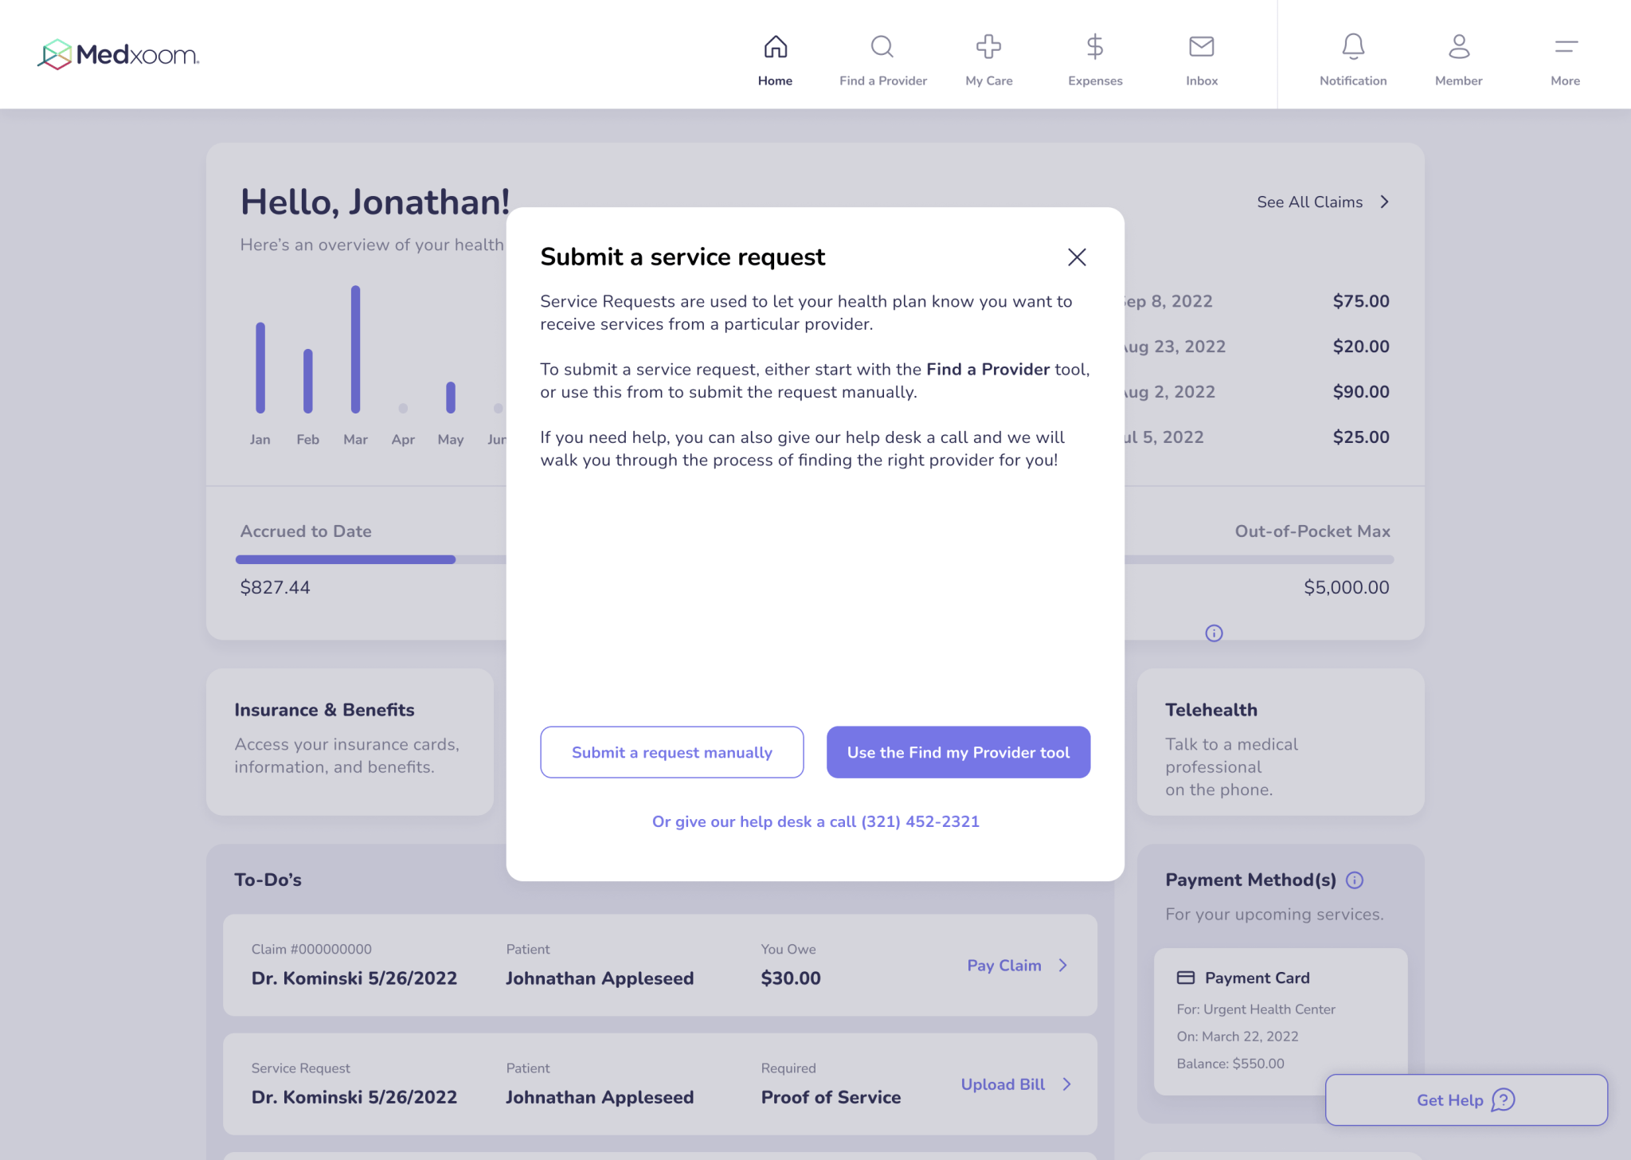Click the $30.00 You Owe amount

pos(791,978)
